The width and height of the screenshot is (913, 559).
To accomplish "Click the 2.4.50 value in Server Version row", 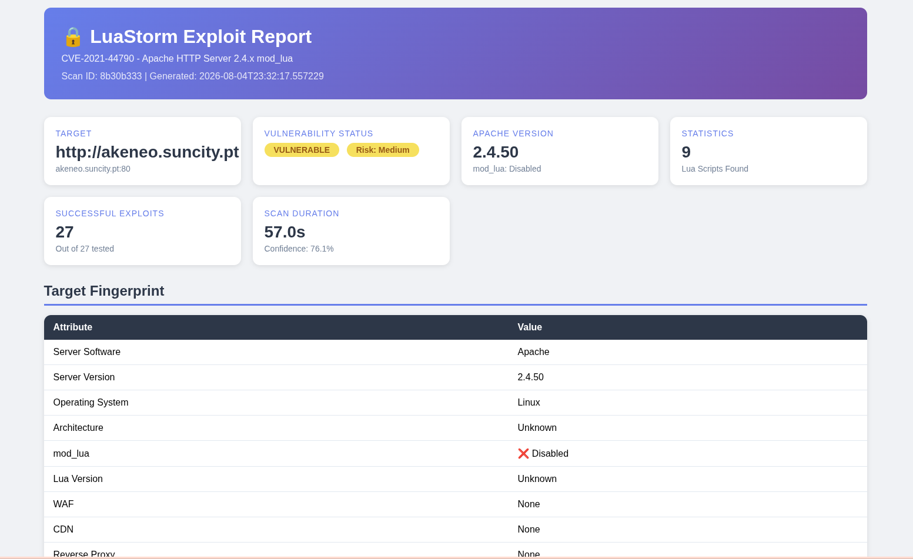I will click(531, 377).
